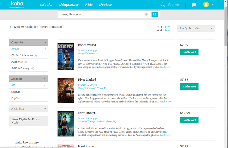Viewport: 228px width, 148px height.
Task: Filter language to English
Action: click(x=15, y=98)
